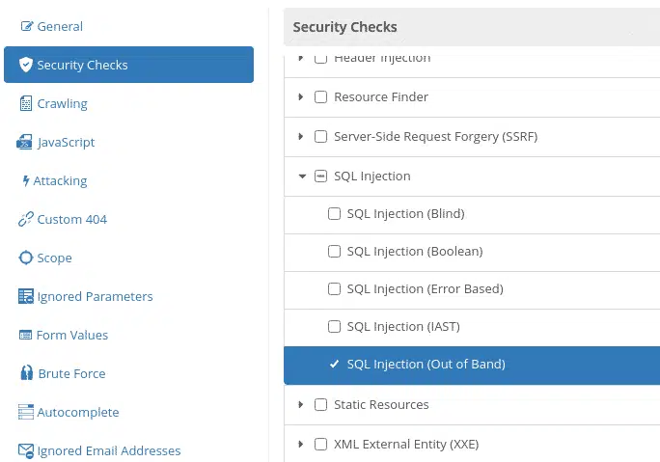Image resolution: width=660 pixels, height=462 pixels.
Task: Click the Brute Force icon
Action: tap(26, 373)
